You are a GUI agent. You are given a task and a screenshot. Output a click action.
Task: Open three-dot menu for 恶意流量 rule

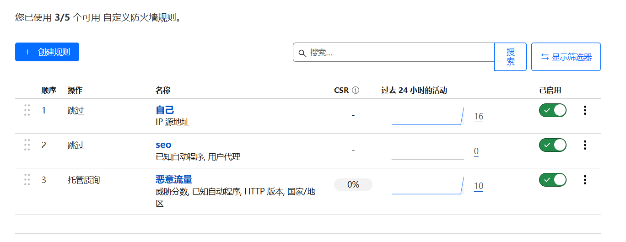point(584,180)
